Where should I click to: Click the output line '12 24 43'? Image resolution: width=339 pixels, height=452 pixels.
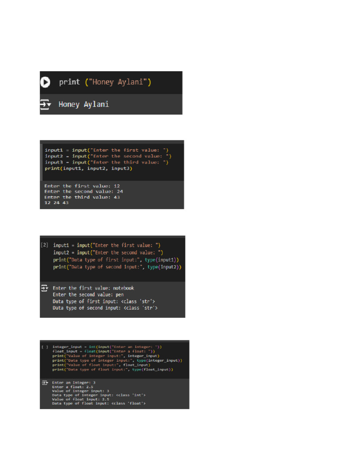(x=56, y=203)
